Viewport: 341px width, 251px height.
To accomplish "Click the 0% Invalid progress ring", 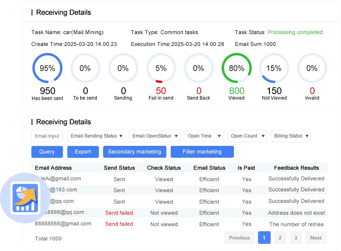I will [x=312, y=68].
